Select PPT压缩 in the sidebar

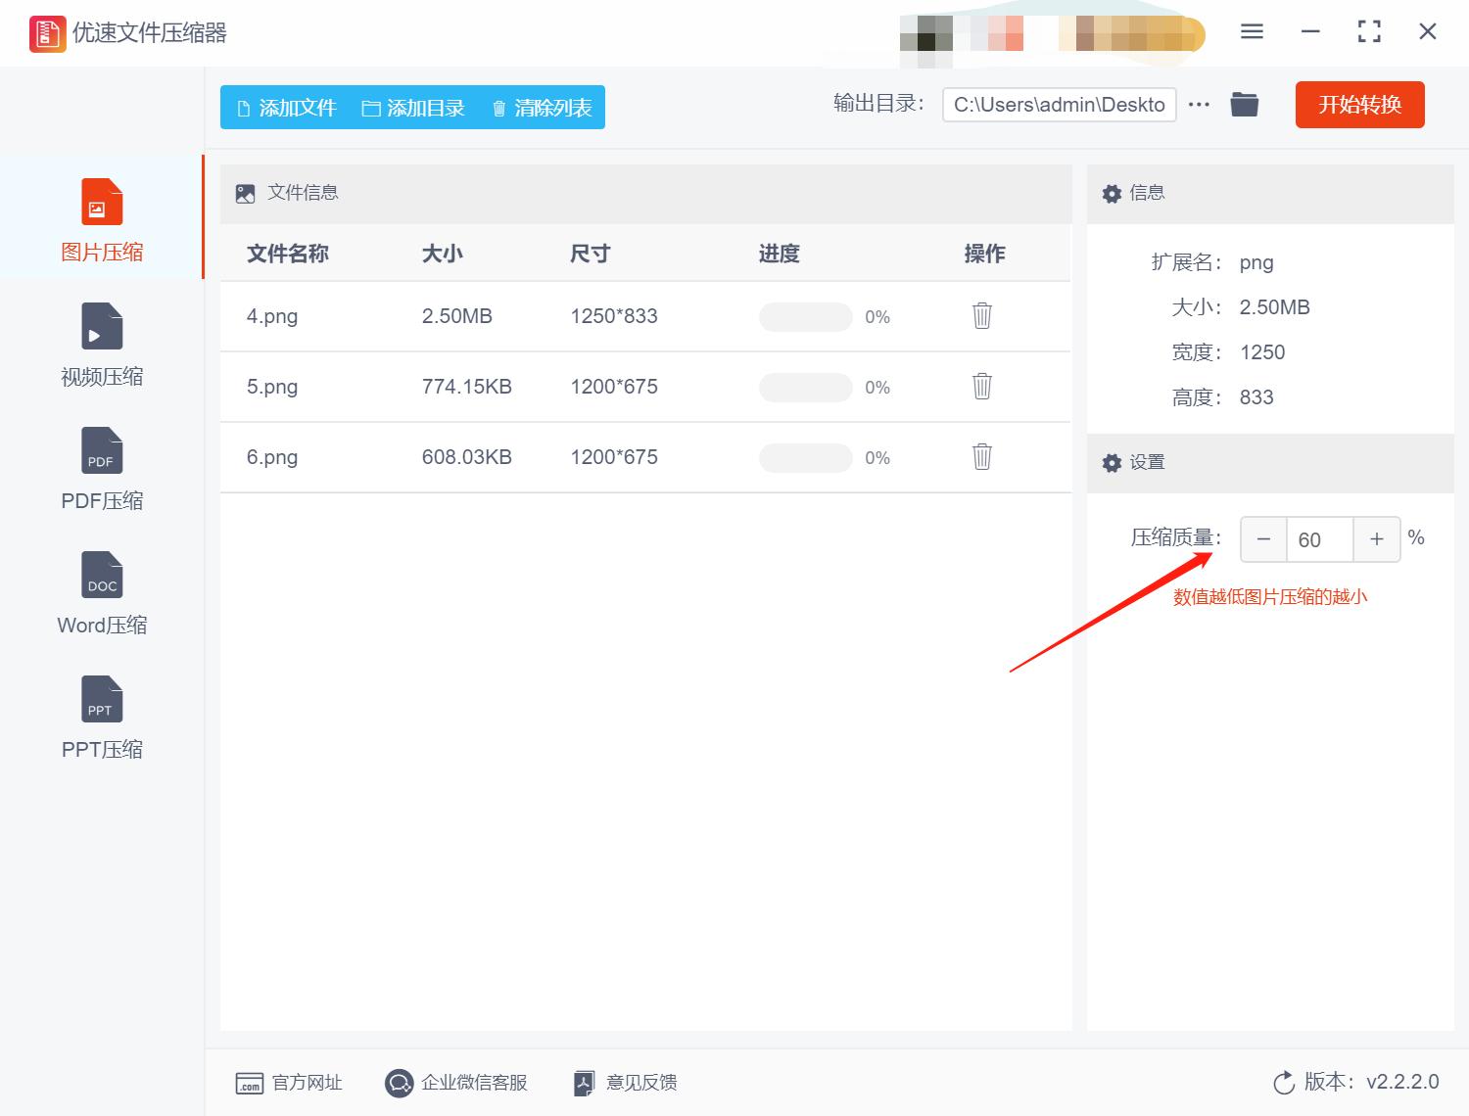(x=100, y=699)
